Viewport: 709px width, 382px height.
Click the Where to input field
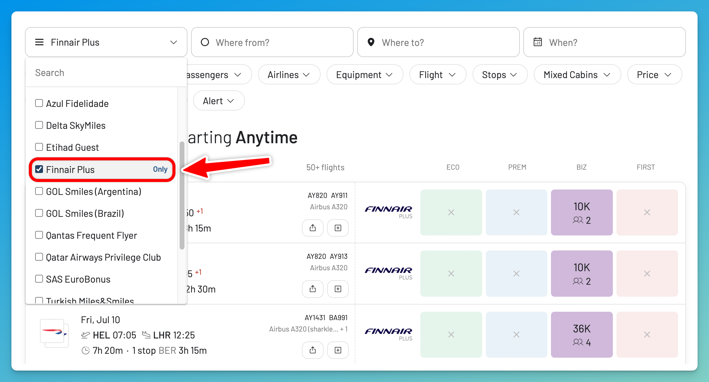[438, 42]
